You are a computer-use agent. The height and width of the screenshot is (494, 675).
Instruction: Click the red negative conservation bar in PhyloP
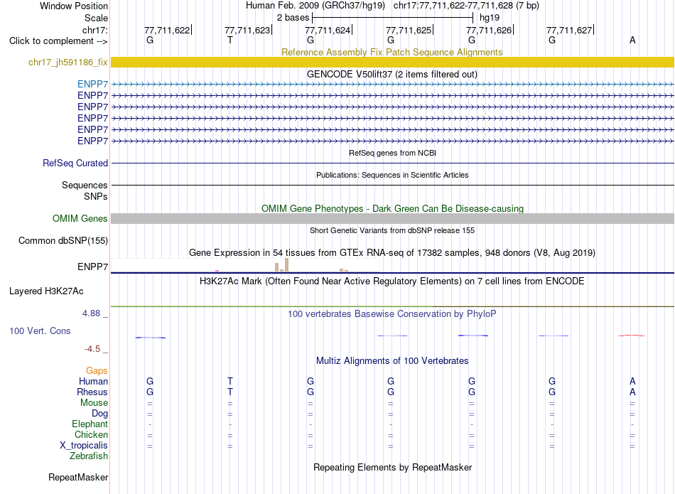point(632,335)
